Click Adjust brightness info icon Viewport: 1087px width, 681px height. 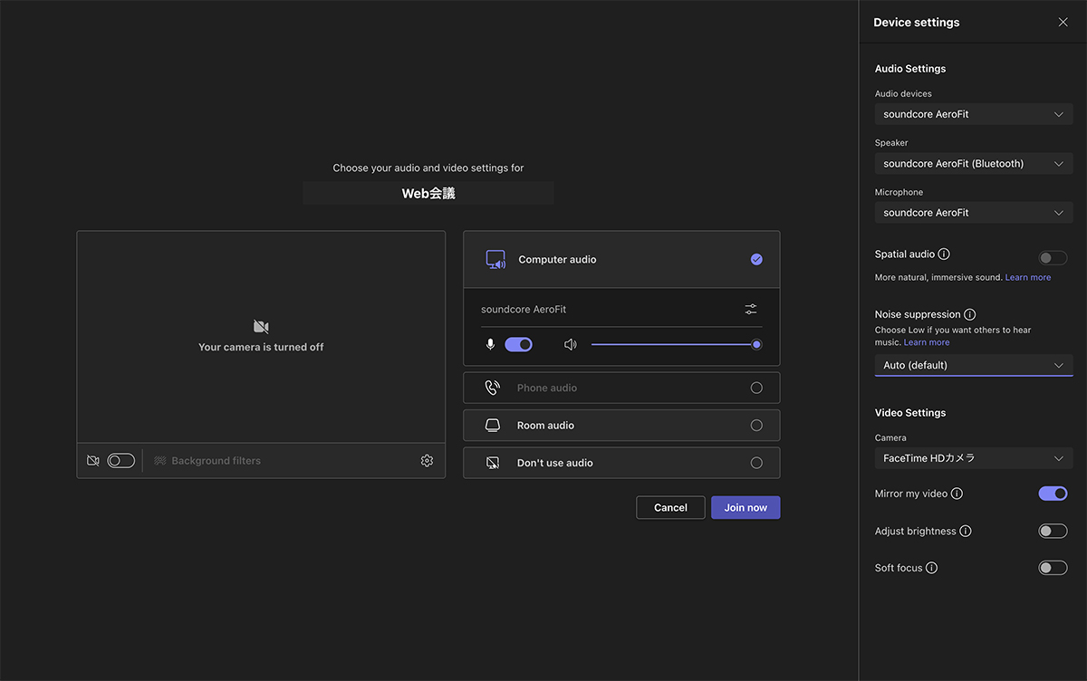(965, 531)
